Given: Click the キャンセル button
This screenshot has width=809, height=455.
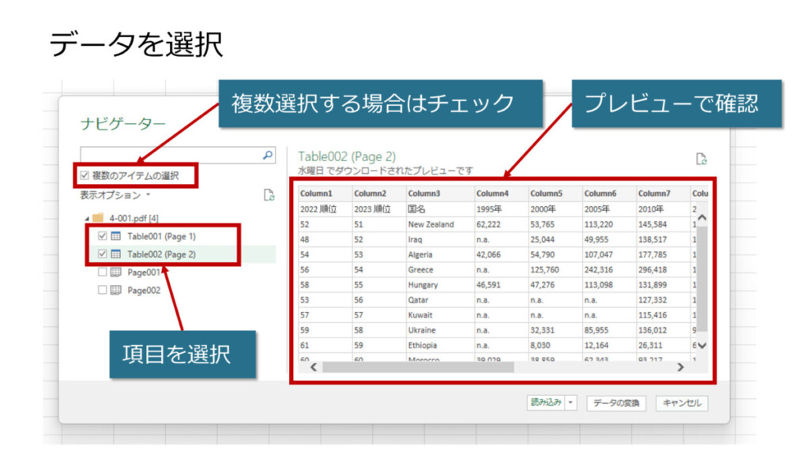Looking at the screenshot, I should (681, 403).
